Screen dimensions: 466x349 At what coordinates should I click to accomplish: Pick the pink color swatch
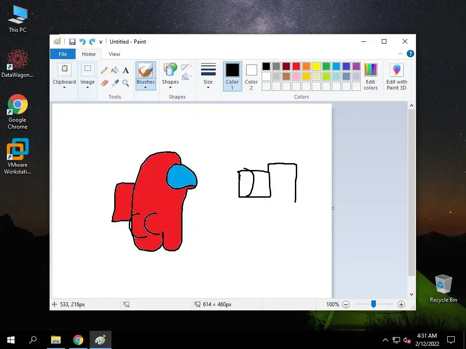296,76
